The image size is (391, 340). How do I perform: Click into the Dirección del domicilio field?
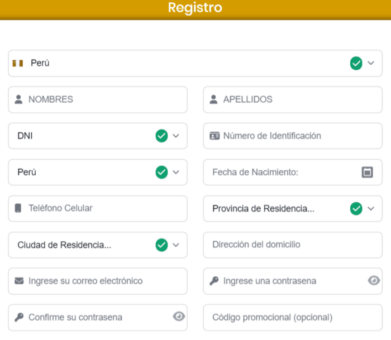(292, 245)
